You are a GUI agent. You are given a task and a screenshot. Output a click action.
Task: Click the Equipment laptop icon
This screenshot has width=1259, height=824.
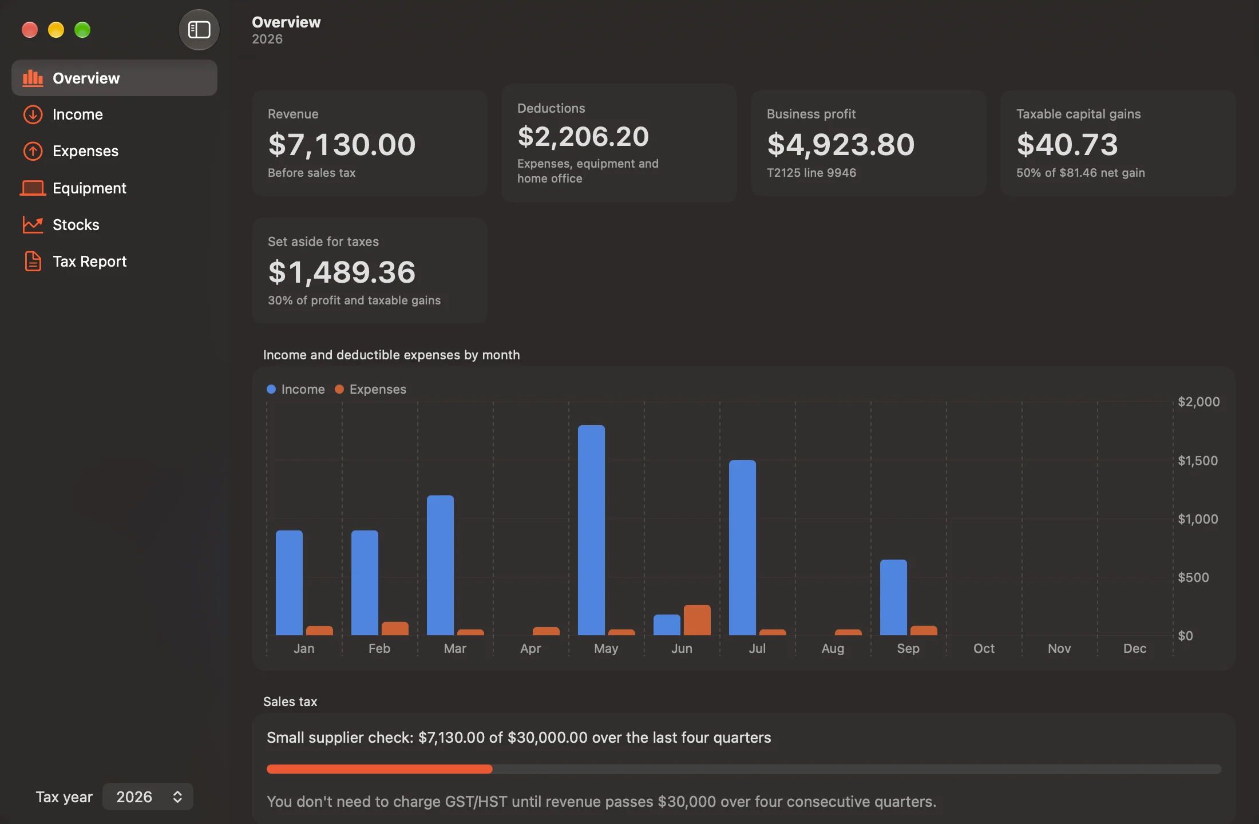[x=33, y=188]
